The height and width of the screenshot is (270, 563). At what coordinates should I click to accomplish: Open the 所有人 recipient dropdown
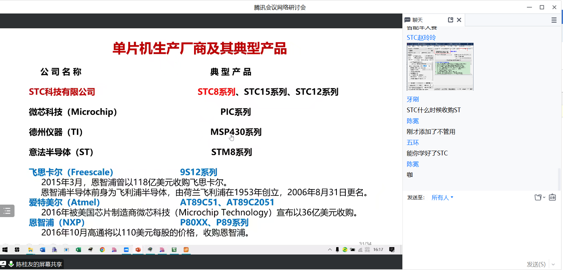pyautogui.click(x=443, y=198)
